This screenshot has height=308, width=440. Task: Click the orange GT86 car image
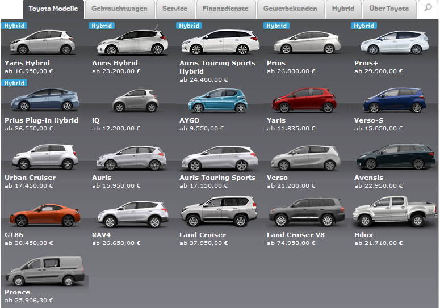(45, 215)
